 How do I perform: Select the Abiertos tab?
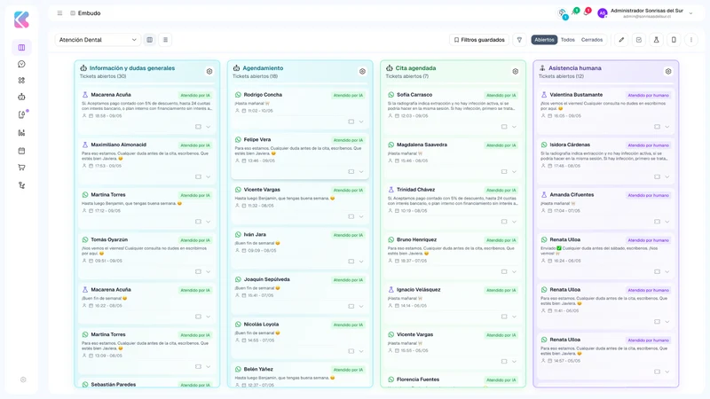(x=544, y=40)
